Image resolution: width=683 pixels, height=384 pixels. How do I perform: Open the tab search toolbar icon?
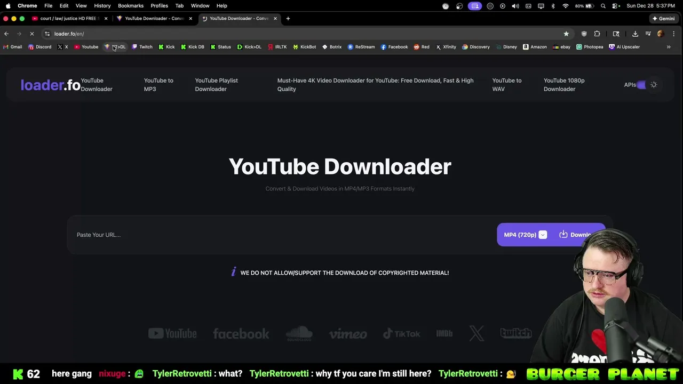tap(616, 34)
